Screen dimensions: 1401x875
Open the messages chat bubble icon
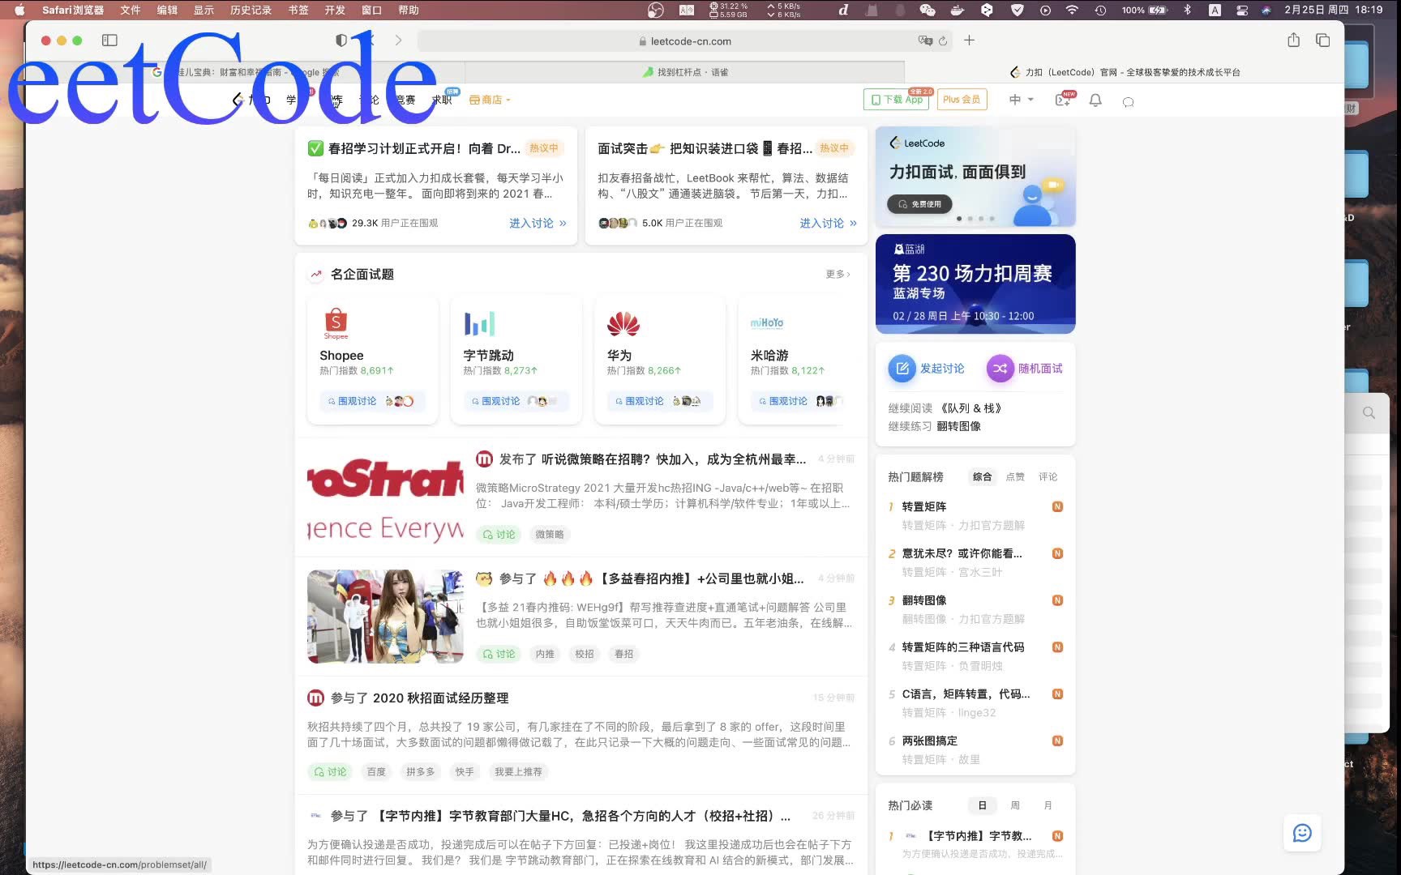1128,101
